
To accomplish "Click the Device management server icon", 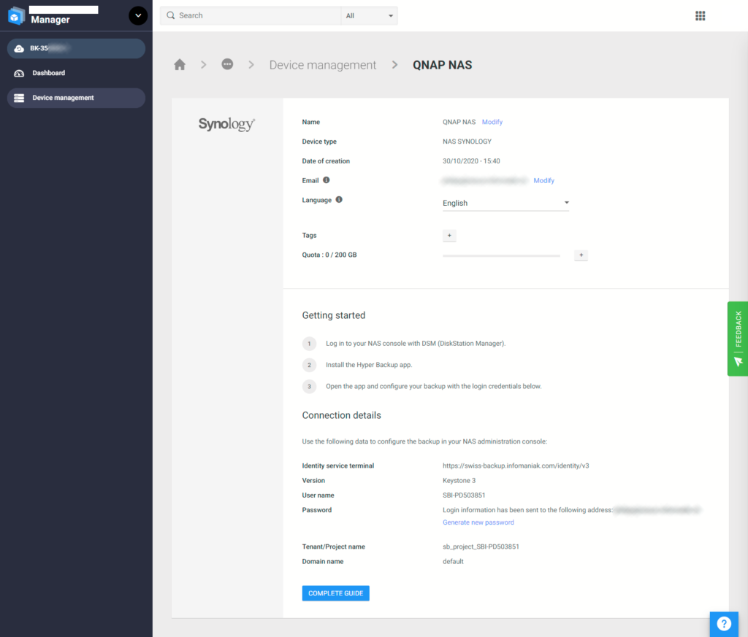I will [x=19, y=98].
